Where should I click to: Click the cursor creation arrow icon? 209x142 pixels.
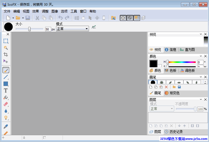click(x=90, y=18)
